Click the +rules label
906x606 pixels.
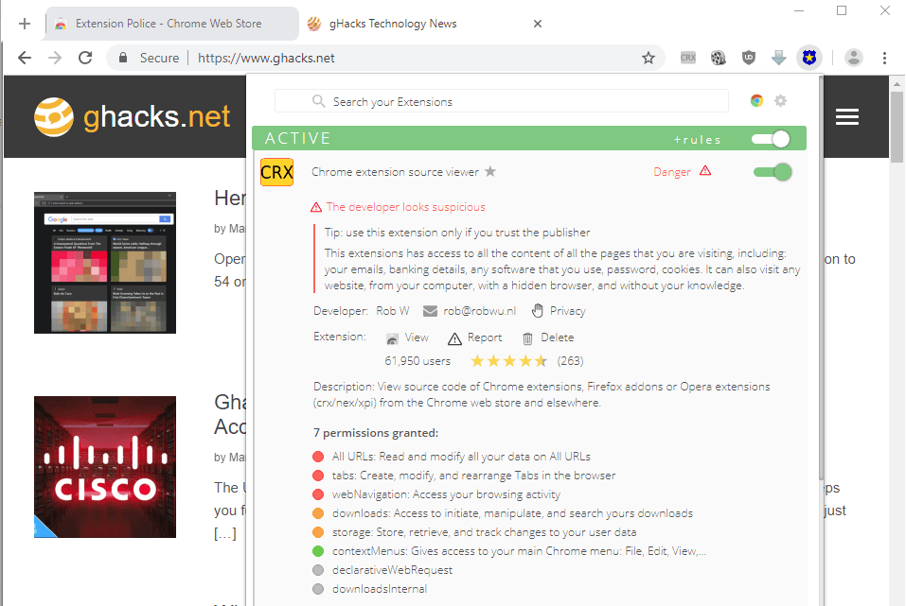tap(698, 140)
